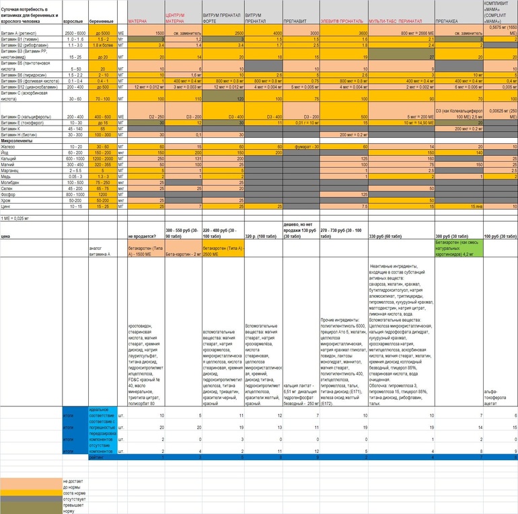Click the 'Витамин B9 (фолиевая кислота)' row label
The height and width of the screenshot is (514, 518).
coord(31,81)
